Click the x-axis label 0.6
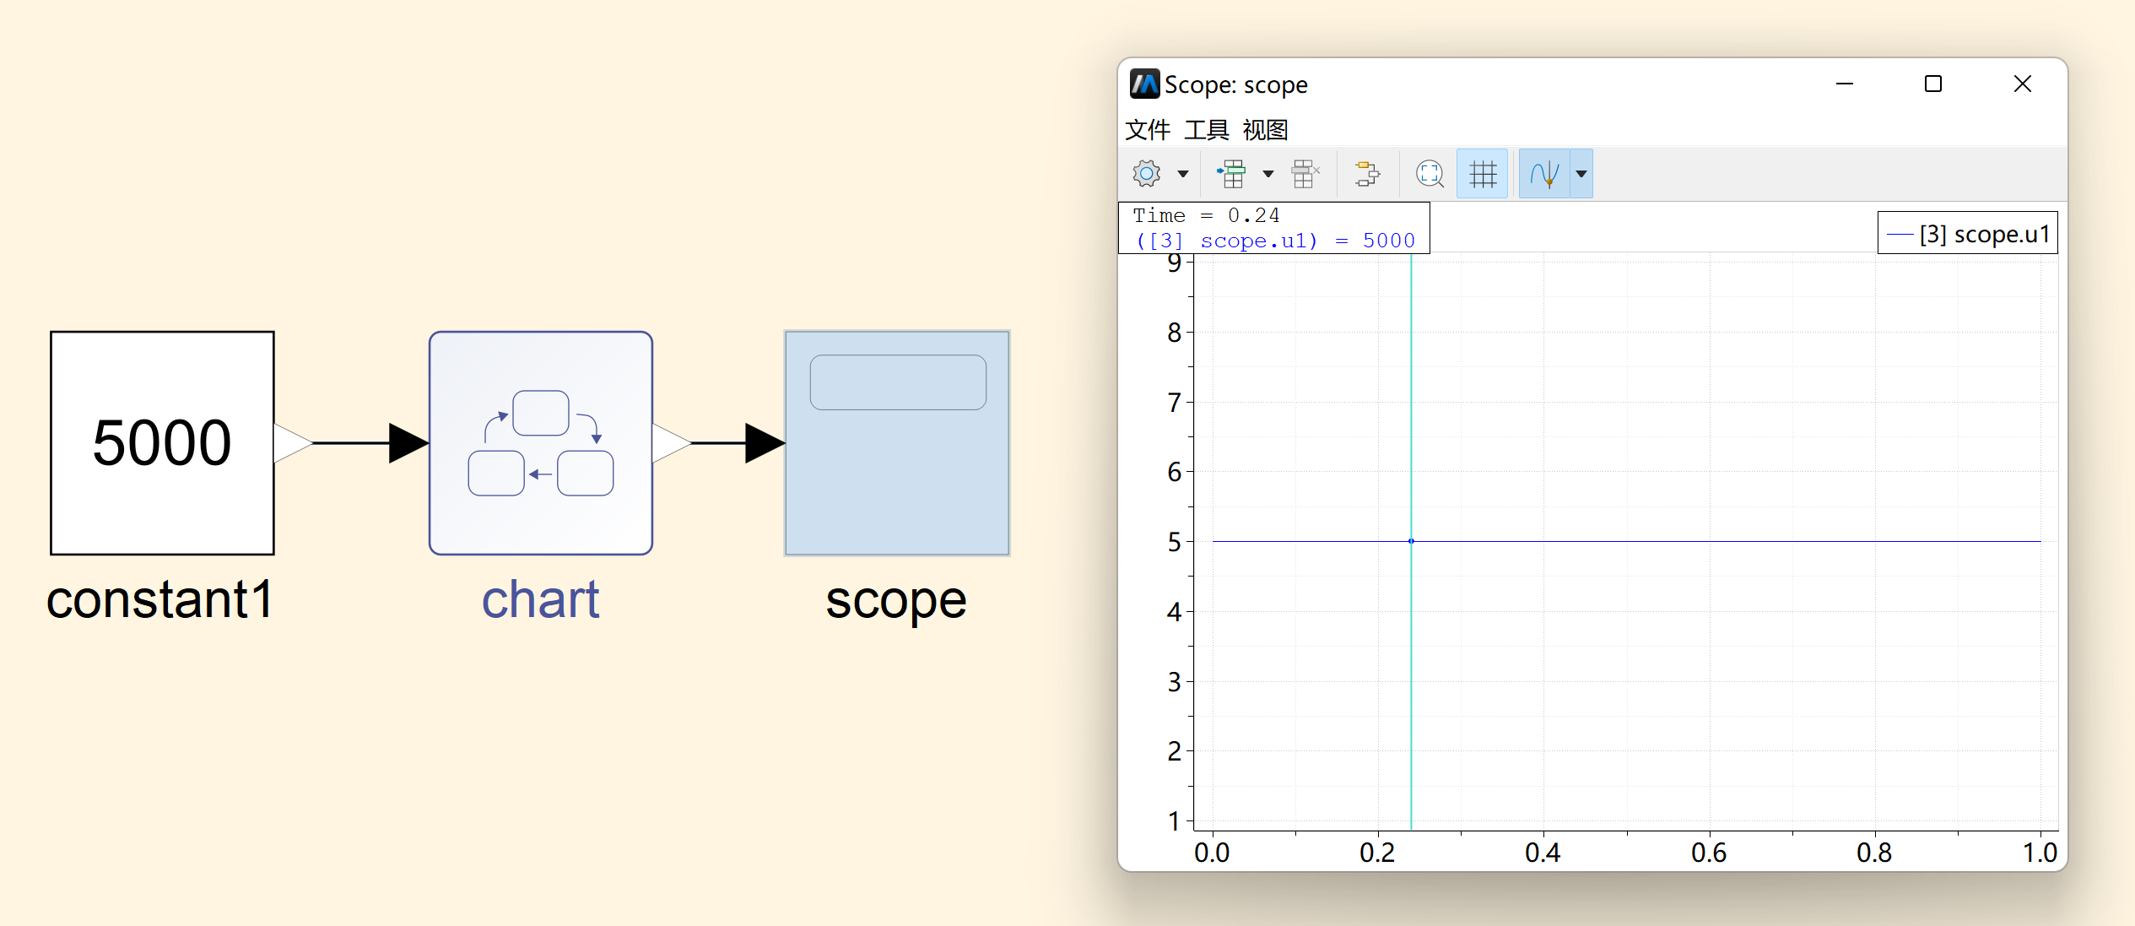Screen dimensions: 2135x926 click(1709, 853)
